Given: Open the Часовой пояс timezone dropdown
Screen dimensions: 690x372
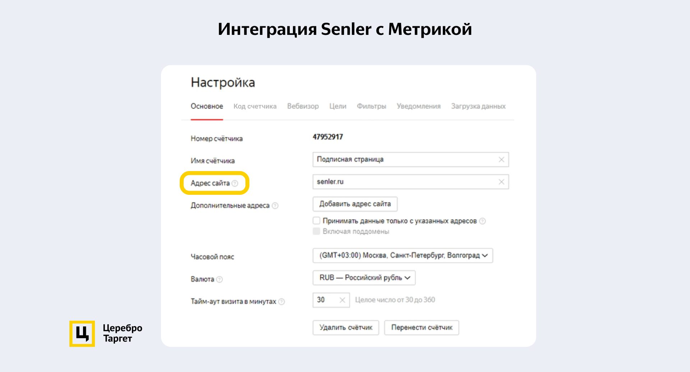Looking at the screenshot, I should click(403, 256).
